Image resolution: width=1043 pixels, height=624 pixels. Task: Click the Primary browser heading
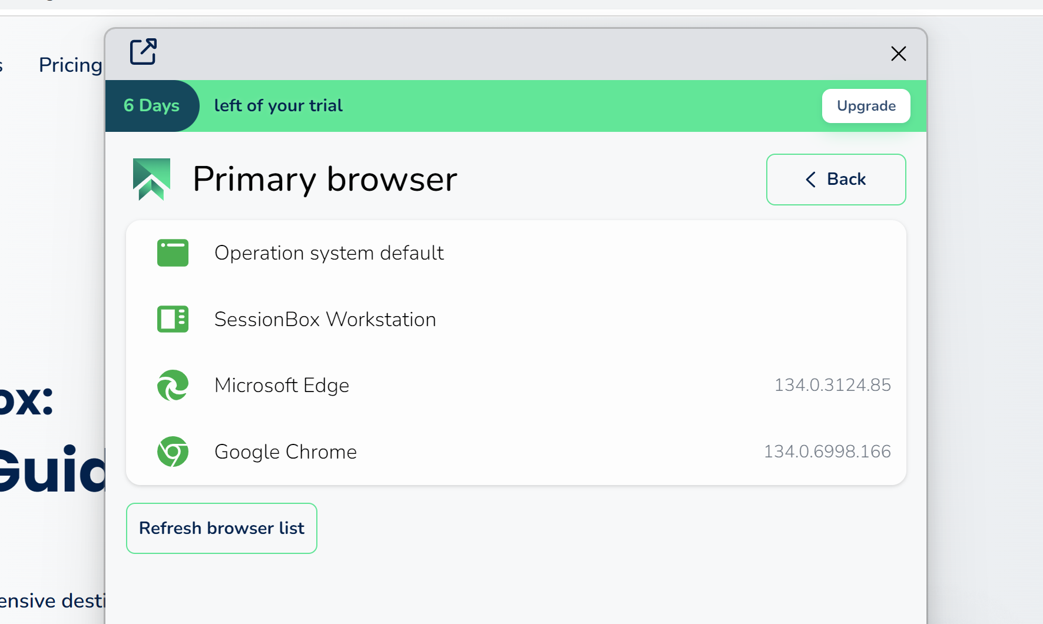click(325, 180)
